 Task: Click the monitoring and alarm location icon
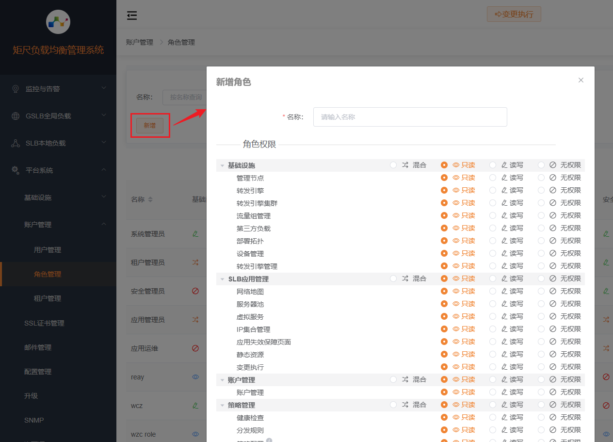tap(16, 89)
